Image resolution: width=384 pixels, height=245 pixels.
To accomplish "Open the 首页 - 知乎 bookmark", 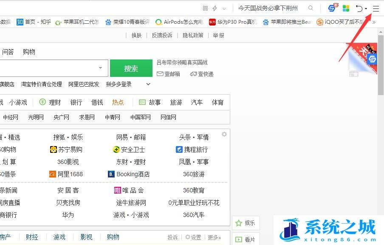I will (34, 22).
